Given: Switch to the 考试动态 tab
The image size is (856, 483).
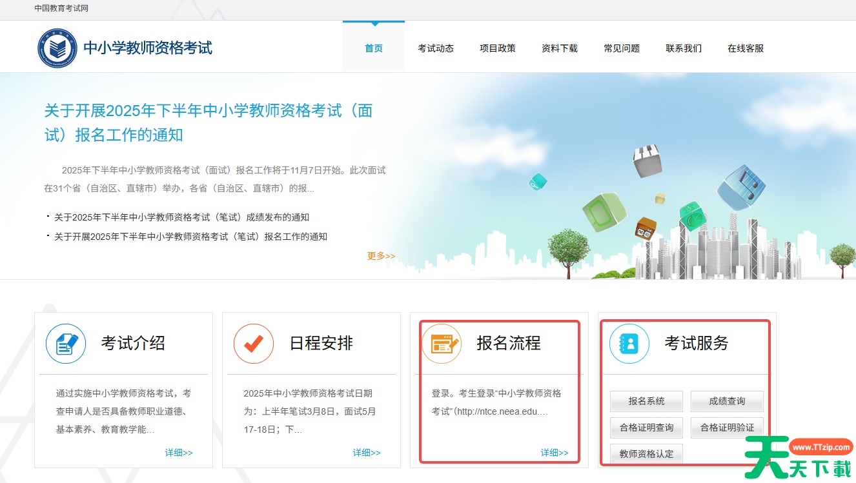Looking at the screenshot, I should [436, 48].
